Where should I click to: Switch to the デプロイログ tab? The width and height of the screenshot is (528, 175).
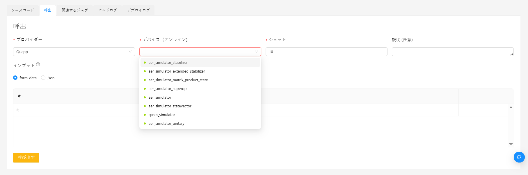tap(138, 10)
